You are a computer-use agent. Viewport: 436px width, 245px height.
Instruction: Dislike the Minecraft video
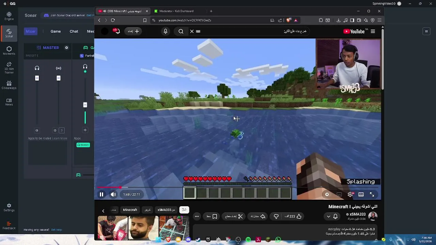pos(276,216)
